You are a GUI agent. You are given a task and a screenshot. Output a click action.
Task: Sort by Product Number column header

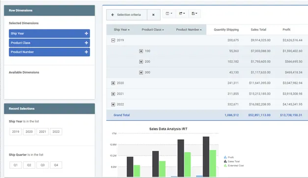[189, 29]
